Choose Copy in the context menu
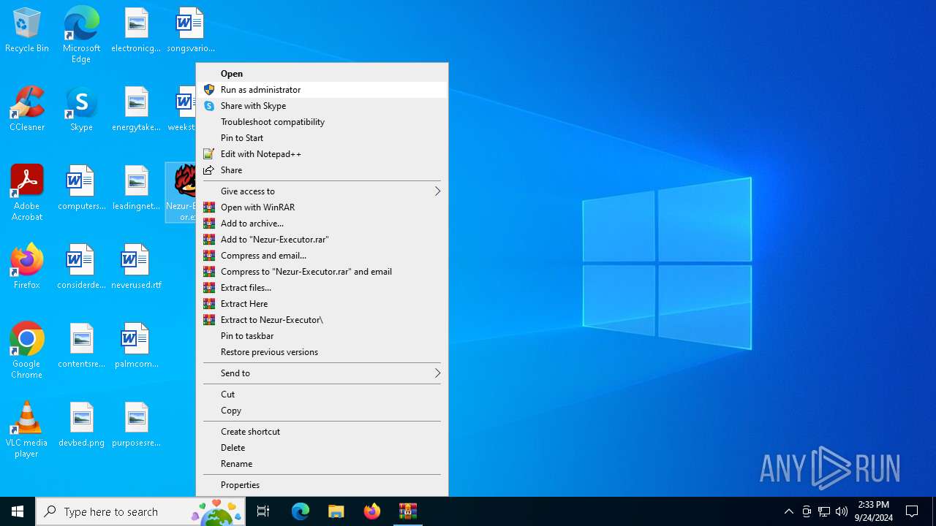Screen dimensions: 936x526 [322, 411]
